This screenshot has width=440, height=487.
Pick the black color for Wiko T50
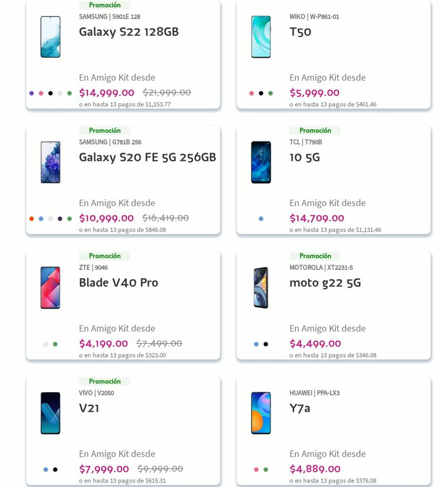coord(261,93)
